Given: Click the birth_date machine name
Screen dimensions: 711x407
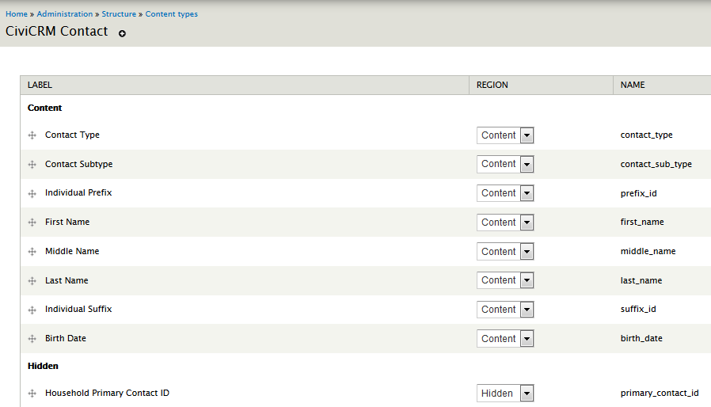Looking at the screenshot, I should [x=641, y=338].
